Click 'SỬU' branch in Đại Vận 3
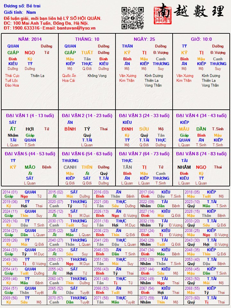 pos(144,129)
